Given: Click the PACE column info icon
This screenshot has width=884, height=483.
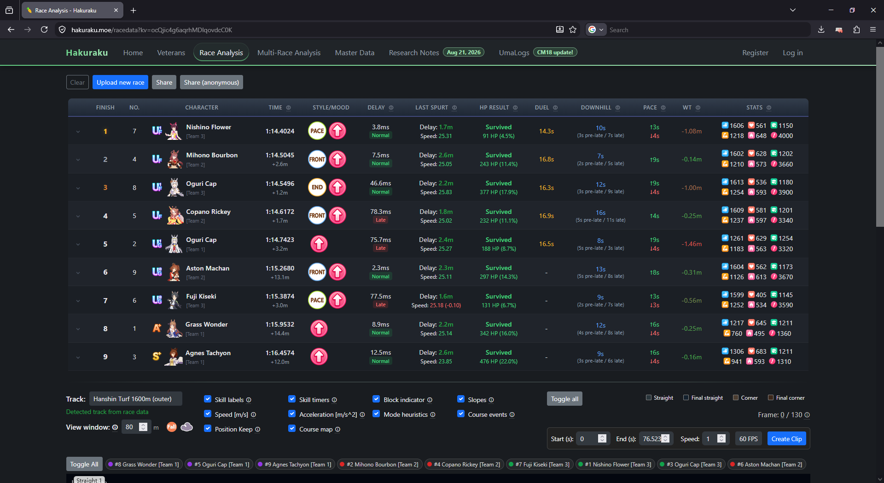Looking at the screenshot, I should pos(663,108).
